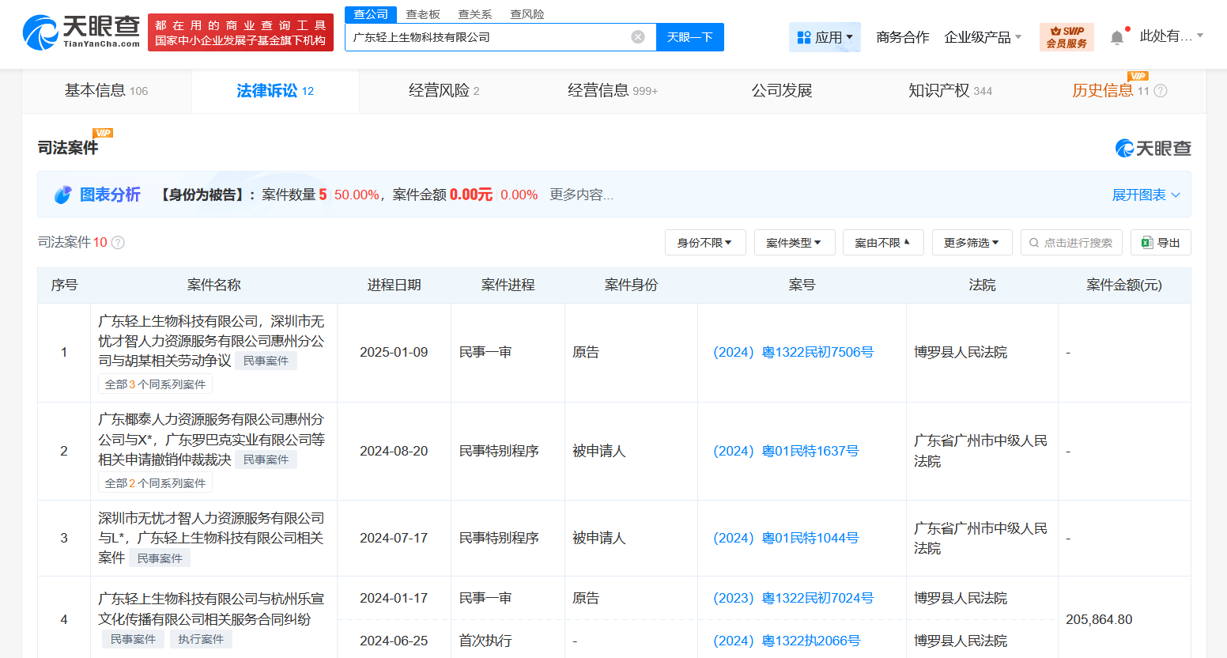Click 展开图表 to expand charts

[1141, 194]
